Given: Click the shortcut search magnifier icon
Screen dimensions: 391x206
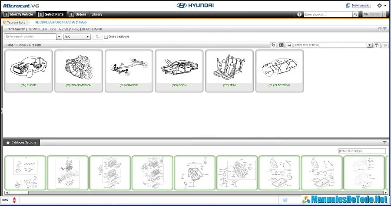Looking at the screenshot, I should click(355, 14).
